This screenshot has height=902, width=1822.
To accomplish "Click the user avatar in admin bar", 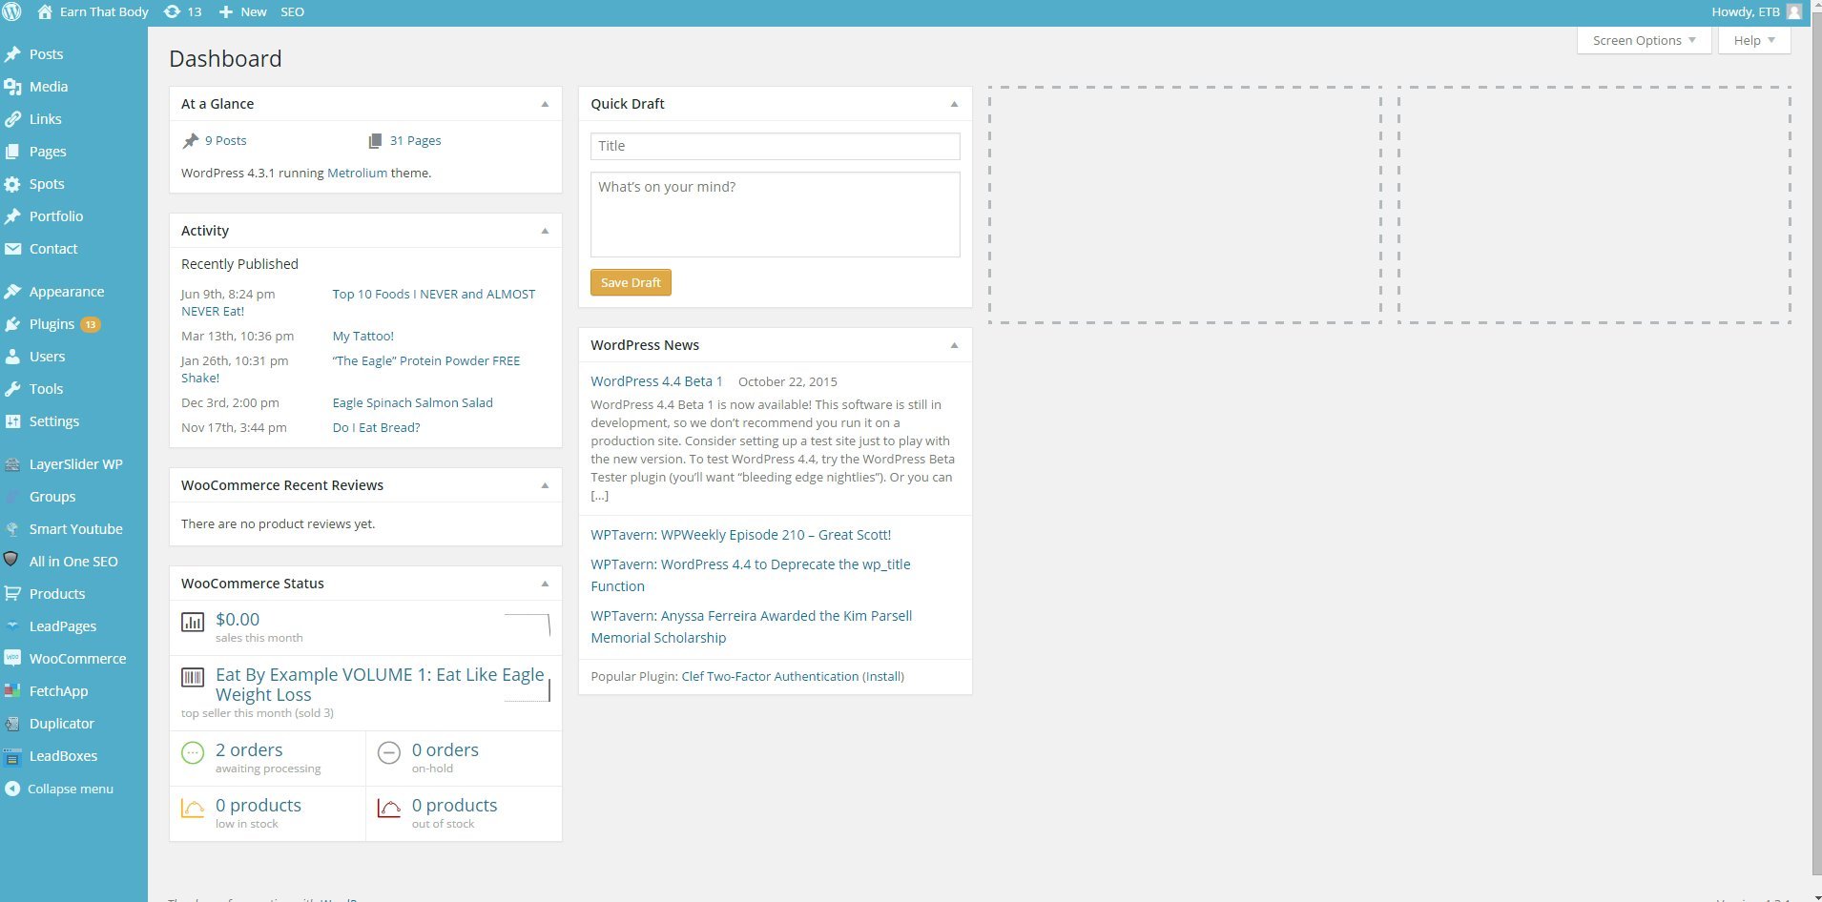I will pos(1793,12).
